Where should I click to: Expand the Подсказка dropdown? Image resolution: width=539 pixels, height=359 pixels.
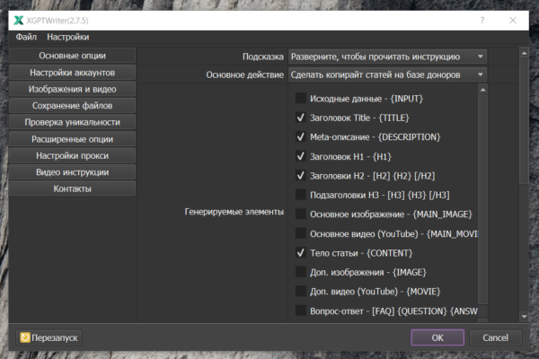coord(387,57)
